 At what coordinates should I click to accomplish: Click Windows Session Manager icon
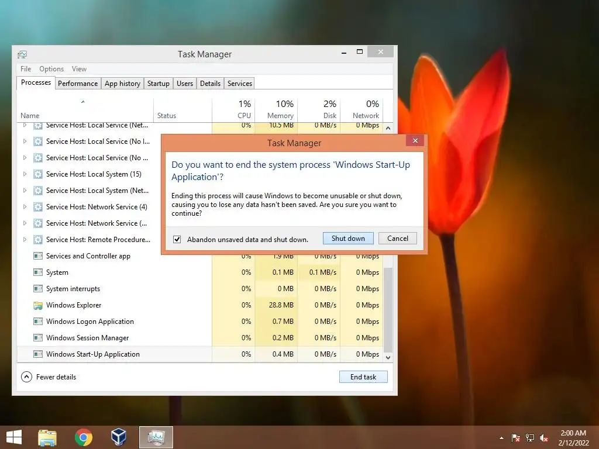[x=38, y=338]
